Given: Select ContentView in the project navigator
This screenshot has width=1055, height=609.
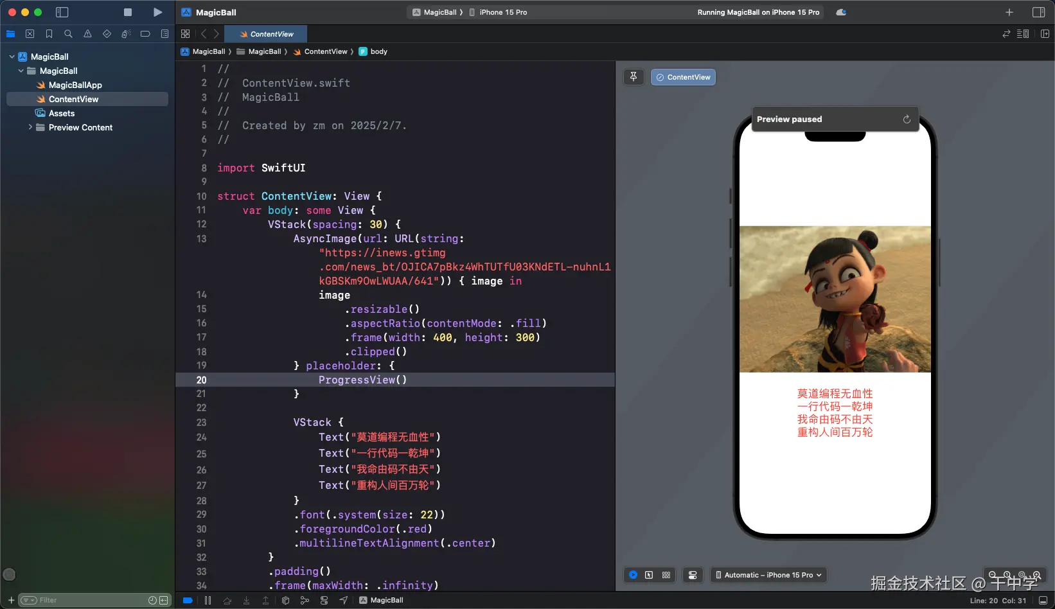Looking at the screenshot, I should 87,99.
